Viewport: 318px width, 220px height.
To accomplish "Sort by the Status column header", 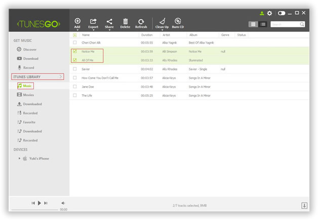I will point(242,35).
